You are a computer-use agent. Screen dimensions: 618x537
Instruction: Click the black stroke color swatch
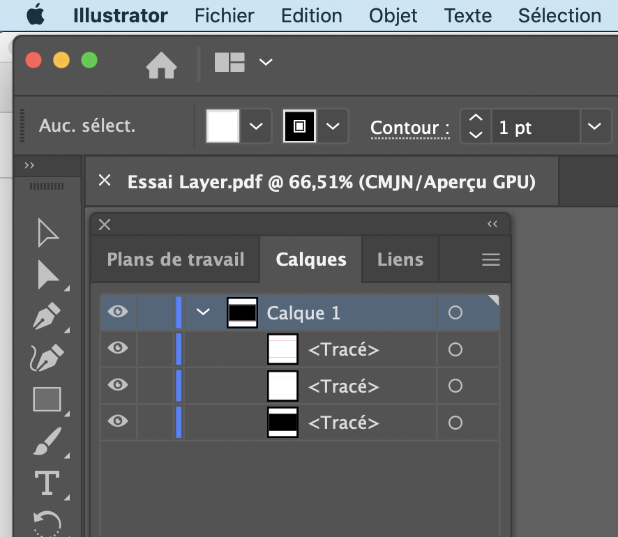[x=299, y=126]
